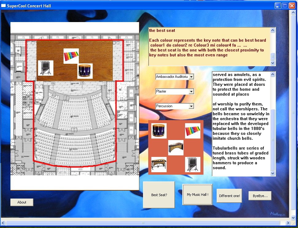
Task: Click the window's horizontal scrollbar thumb
Action: tap(143, 223)
